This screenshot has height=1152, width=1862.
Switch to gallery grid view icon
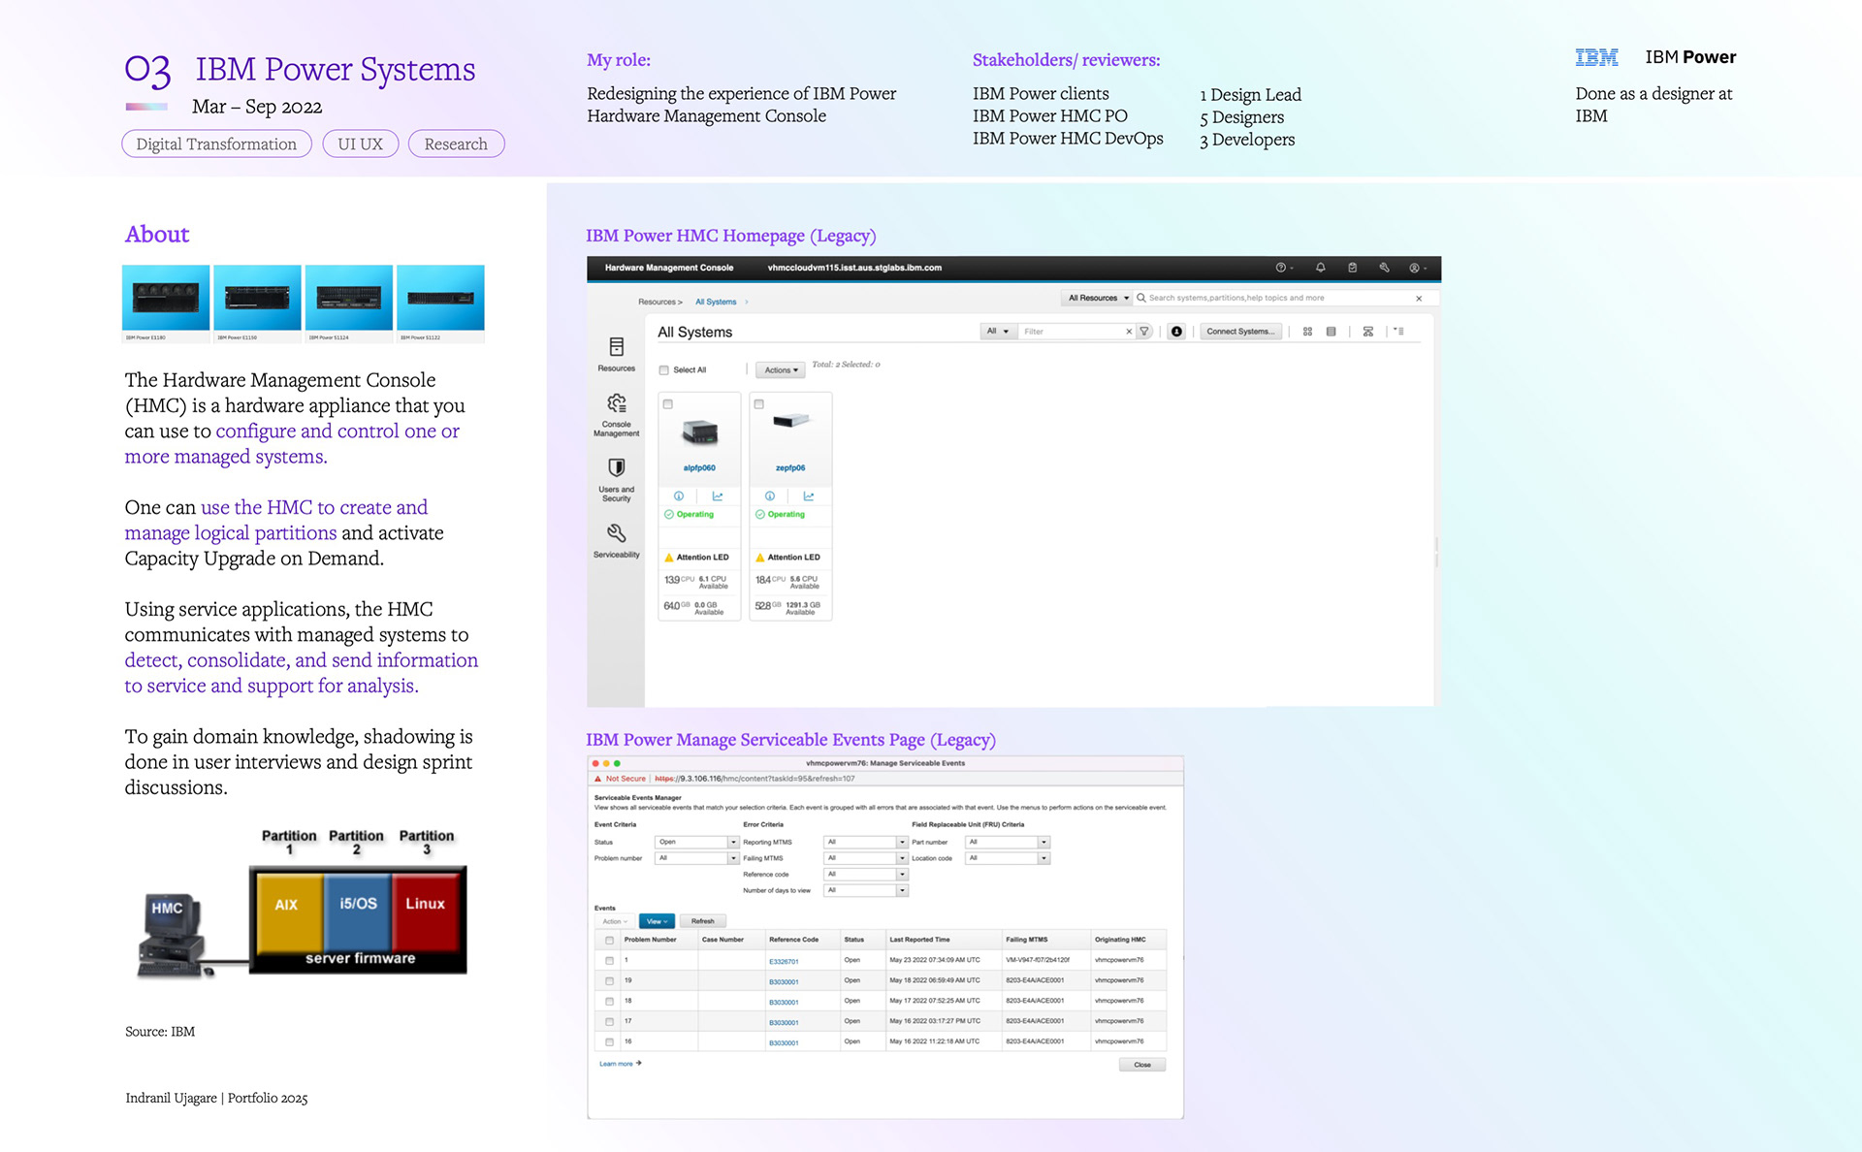1307,332
